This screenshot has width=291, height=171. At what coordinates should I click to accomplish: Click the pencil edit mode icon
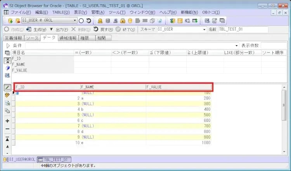[x=7, y=87]
